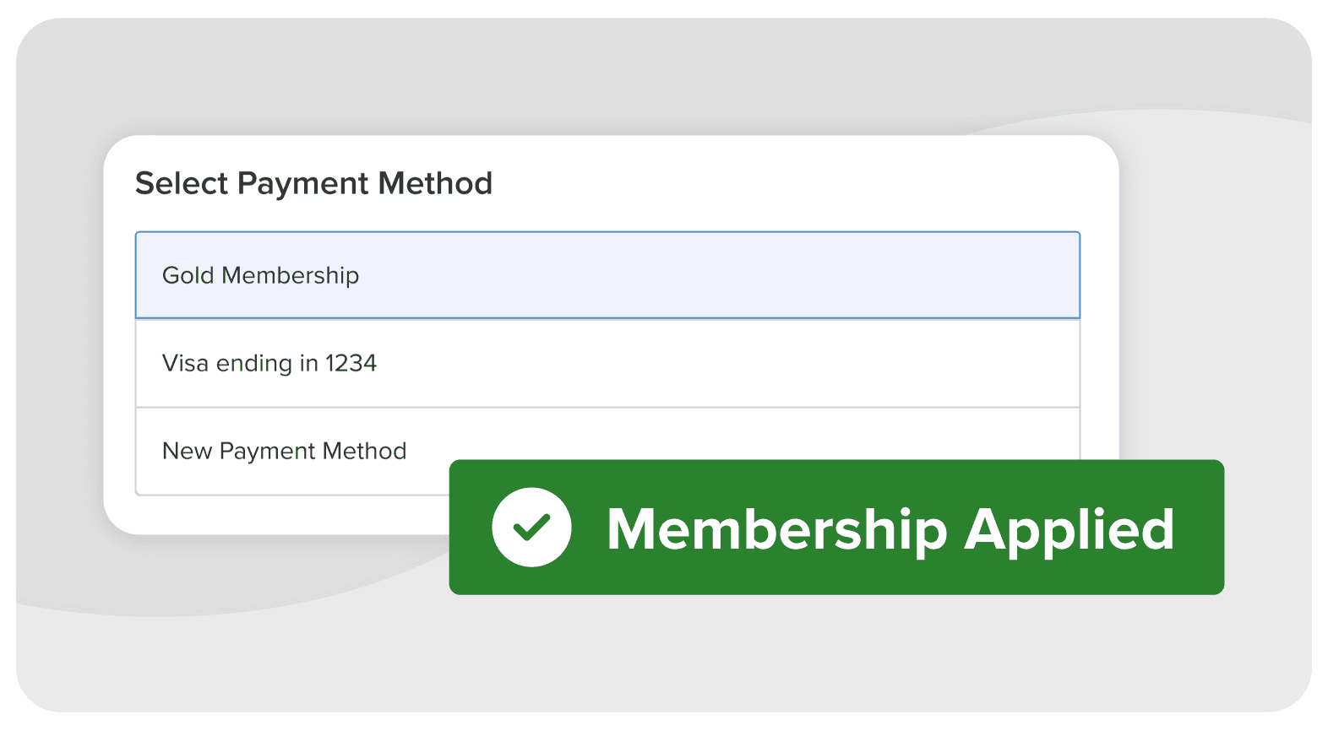The height and width of the screenshot is (731, 1328).
Task: Click the Select Payment Method heading
Action: [x=314, y=183]
